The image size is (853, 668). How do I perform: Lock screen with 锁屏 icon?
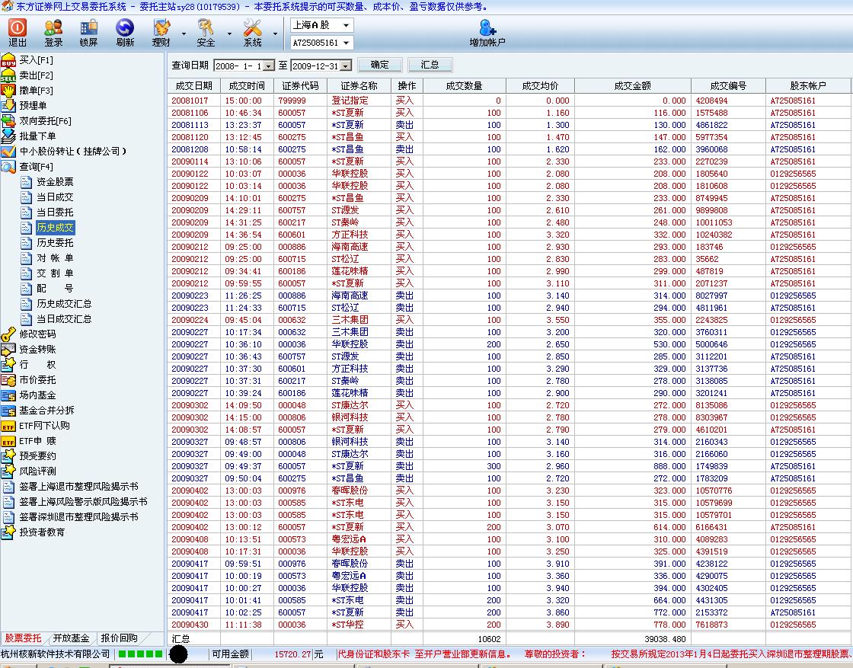88,27
